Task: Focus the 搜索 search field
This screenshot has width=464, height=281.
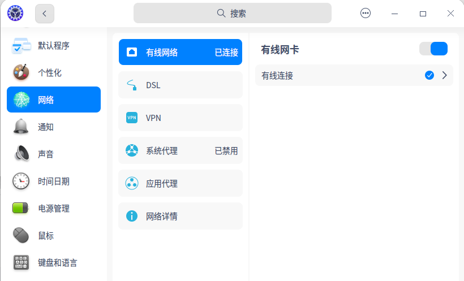Action: [x=233, y=14]
